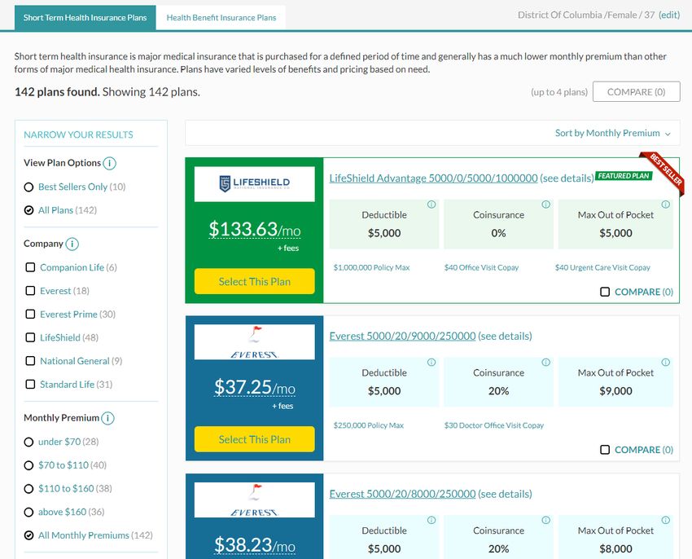Click '$40 Urgent Care Visit Copay' text

coord(602,268)
